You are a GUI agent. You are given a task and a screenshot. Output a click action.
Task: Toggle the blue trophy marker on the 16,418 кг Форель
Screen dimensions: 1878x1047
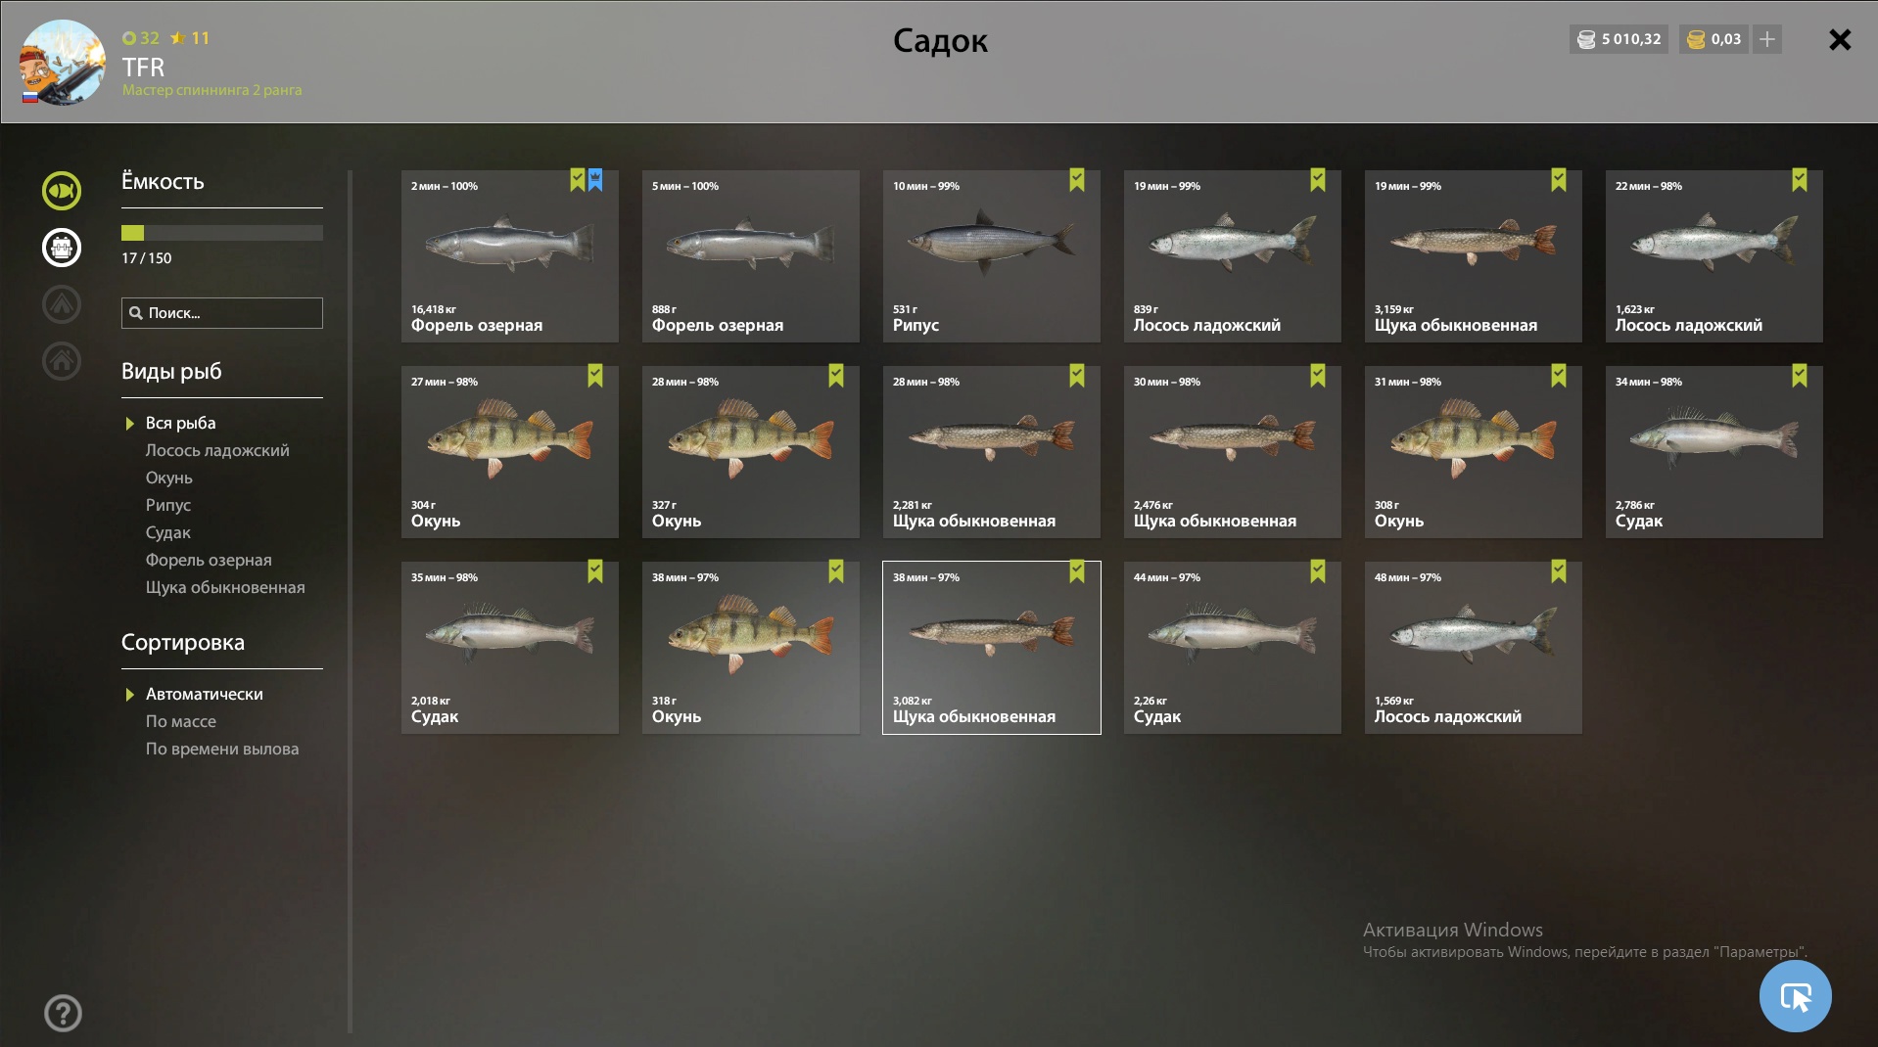(x=595, y=180)
